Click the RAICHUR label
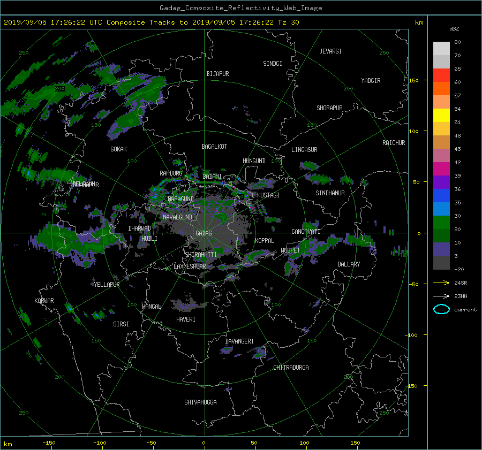The width and height of the screenshot is (482, 450). pyautogui.click(x=394, y=143)
